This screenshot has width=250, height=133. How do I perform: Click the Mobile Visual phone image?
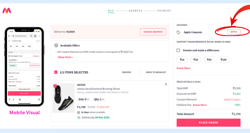tap(24, 67)
